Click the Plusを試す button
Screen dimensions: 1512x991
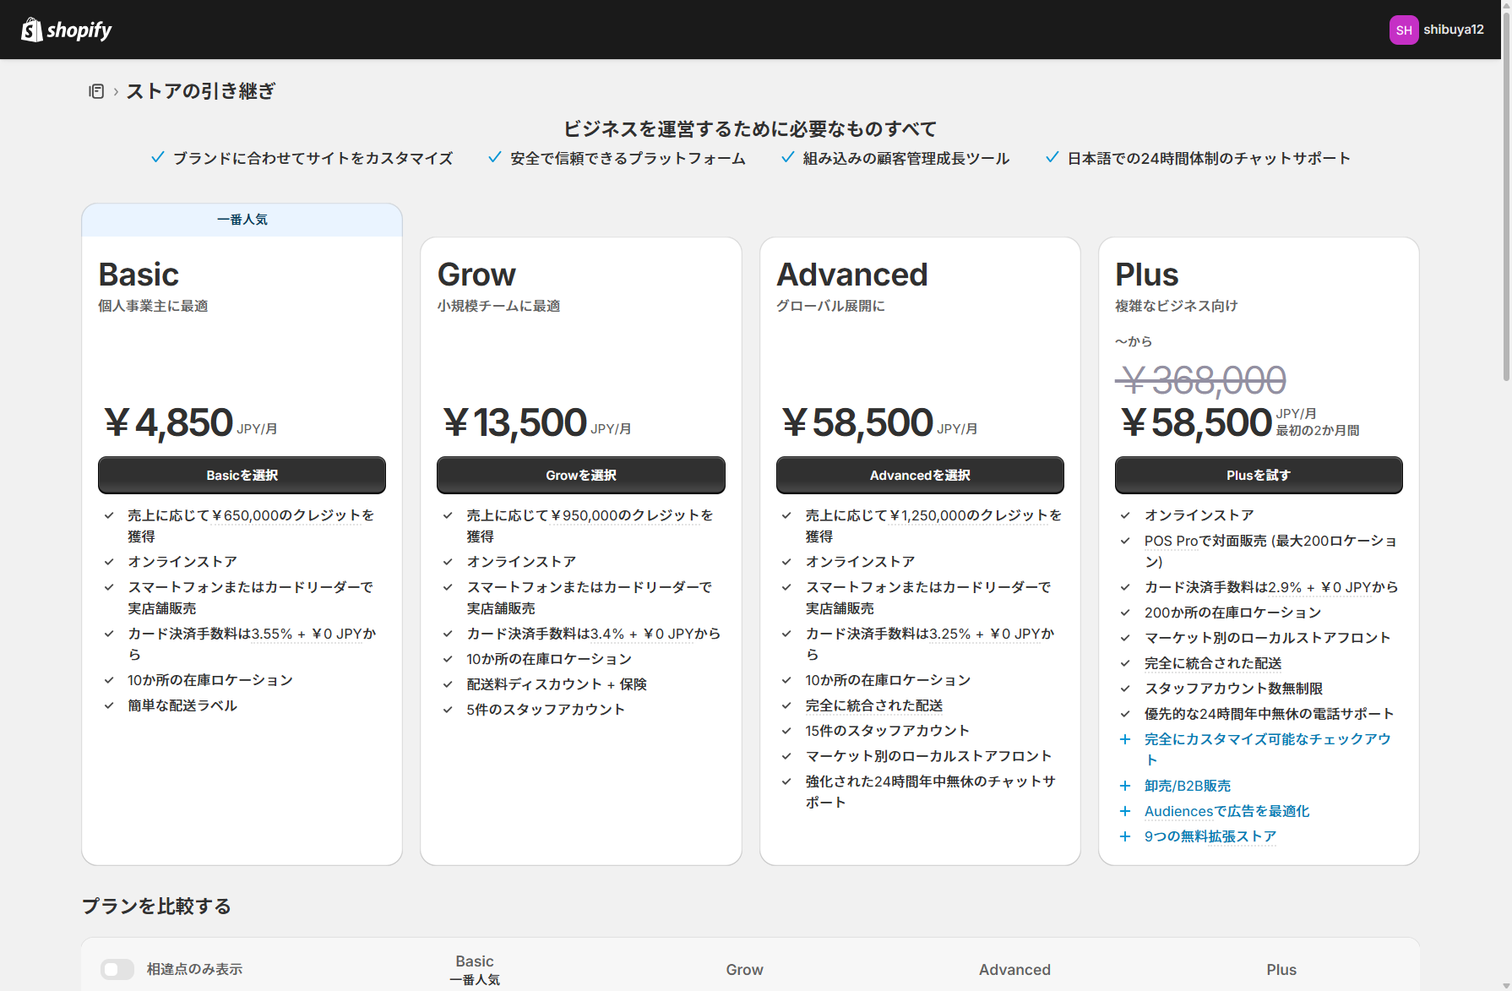(1258, 476)
